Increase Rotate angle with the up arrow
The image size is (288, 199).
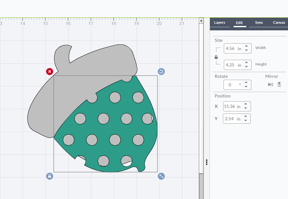246,83
